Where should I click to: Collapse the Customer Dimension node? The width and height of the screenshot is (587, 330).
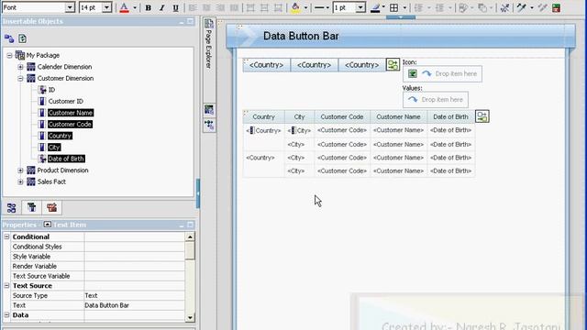[20, 79]
